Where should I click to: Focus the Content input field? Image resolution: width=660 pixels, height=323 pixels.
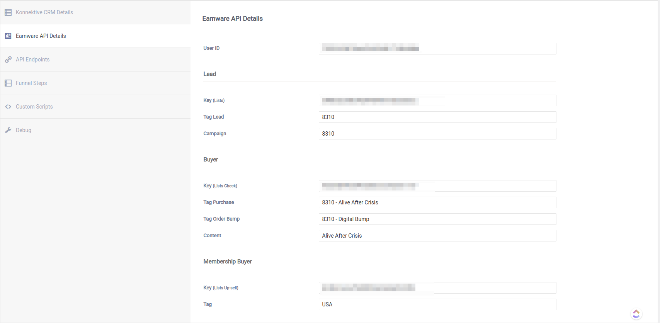(x=437, y=236)
